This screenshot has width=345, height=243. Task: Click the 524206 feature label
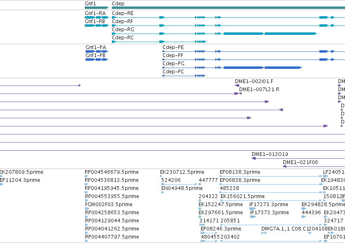click(x=171, y=180)
